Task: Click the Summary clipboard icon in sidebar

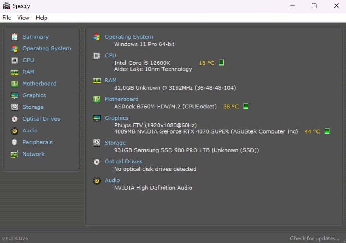Action: click(x=14, y=37)
